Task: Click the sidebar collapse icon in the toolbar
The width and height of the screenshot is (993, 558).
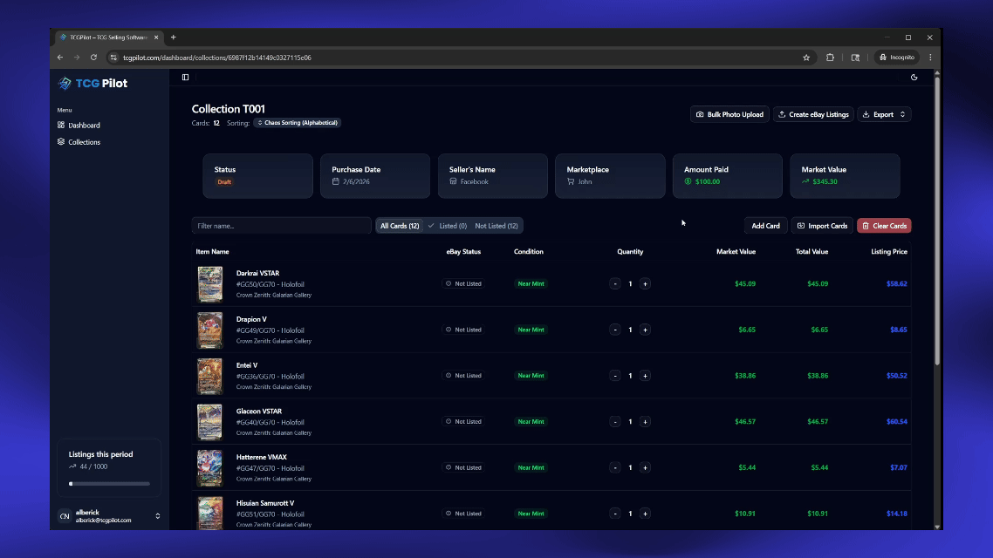Action: click(x=185, y=77)
